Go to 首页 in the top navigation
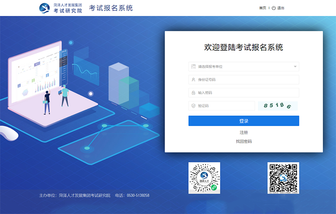 pos(262,8)
